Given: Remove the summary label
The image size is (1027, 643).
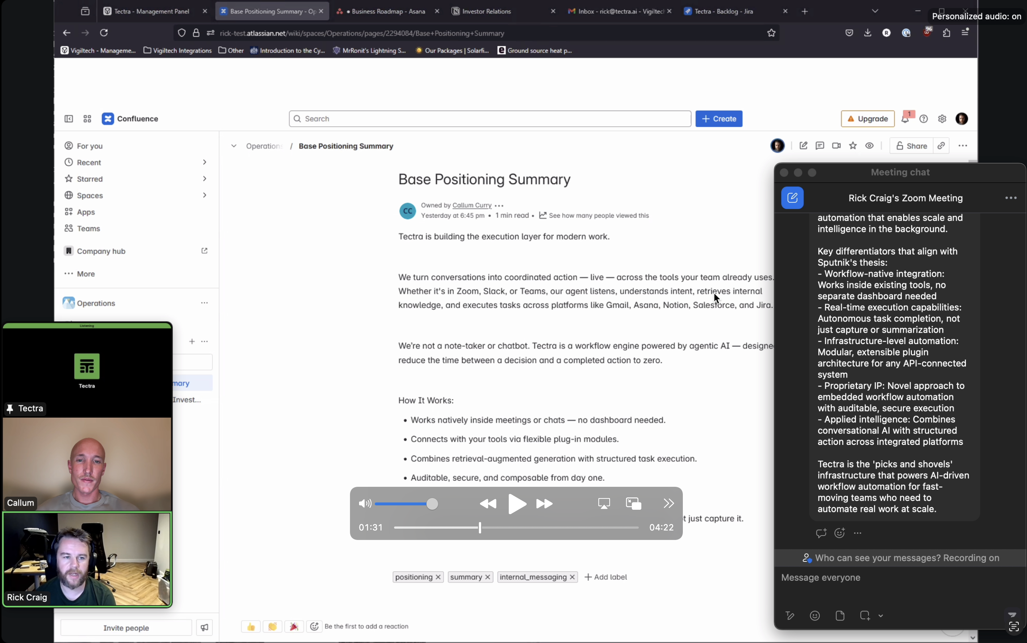Looking at the screenshot, I should click(488, 577).
